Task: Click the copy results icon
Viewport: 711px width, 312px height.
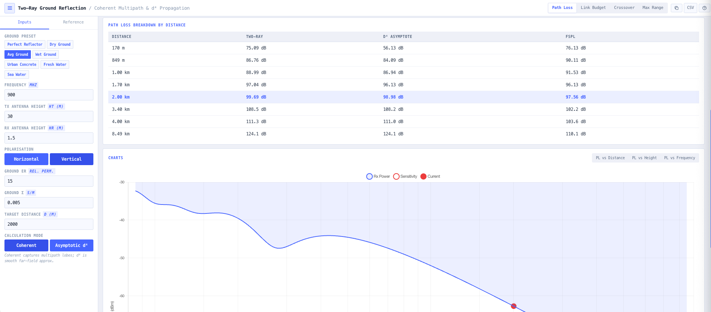Action: 676,8
